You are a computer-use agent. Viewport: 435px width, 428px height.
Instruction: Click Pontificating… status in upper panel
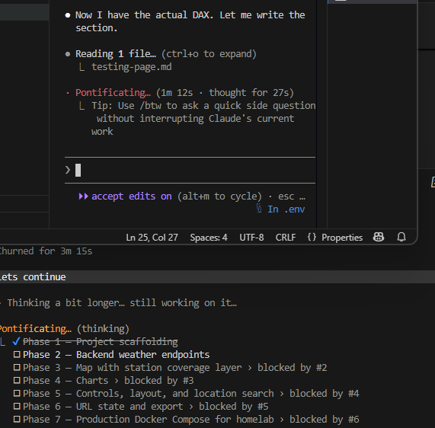pyautogui.click(x=113, y=93)
